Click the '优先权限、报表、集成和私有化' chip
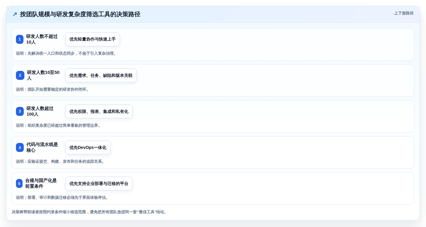 pos(99,111)
